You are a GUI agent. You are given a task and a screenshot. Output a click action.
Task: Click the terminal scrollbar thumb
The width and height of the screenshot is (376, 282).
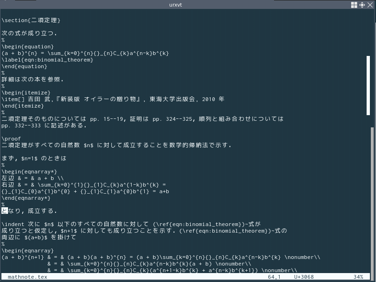(368, 85)
